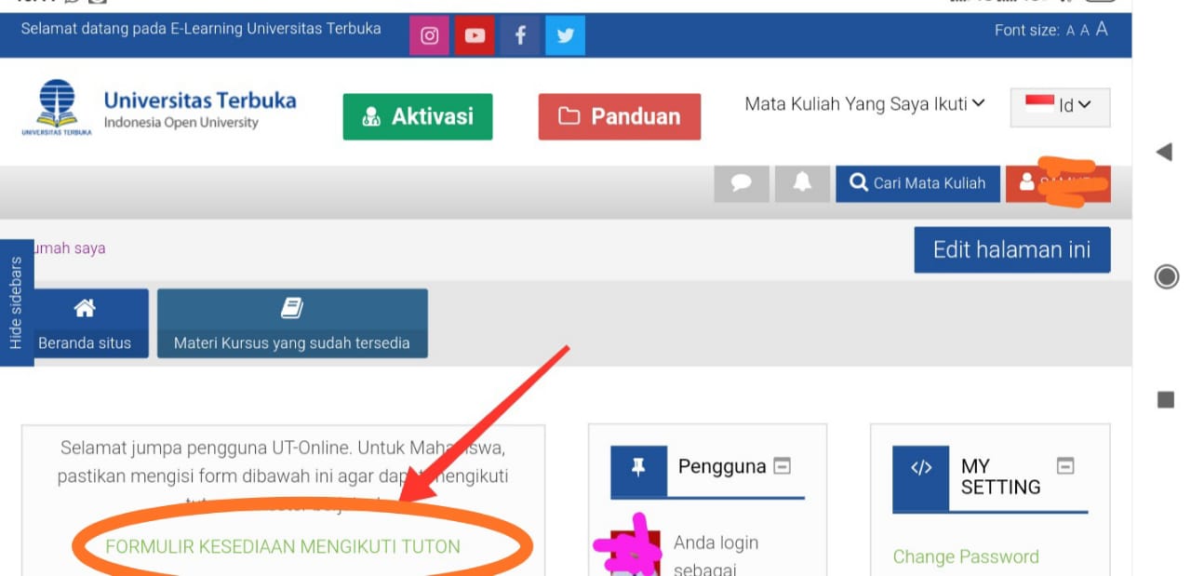Click the Panduan button

pyautogui.click(x=620, y=116)
